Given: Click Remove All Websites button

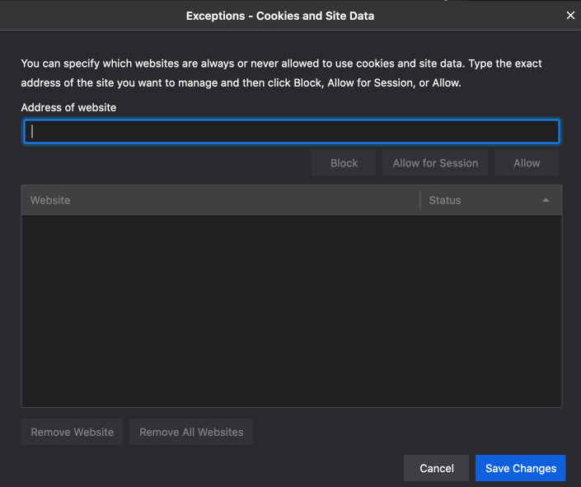Looking at the screenshot, I should pos(191,432).
